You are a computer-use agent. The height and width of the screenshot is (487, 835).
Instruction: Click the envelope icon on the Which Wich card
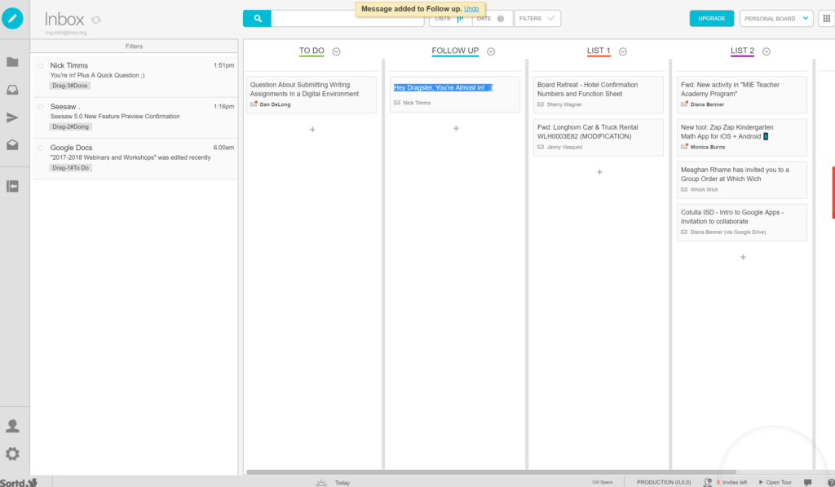point(684,190)
